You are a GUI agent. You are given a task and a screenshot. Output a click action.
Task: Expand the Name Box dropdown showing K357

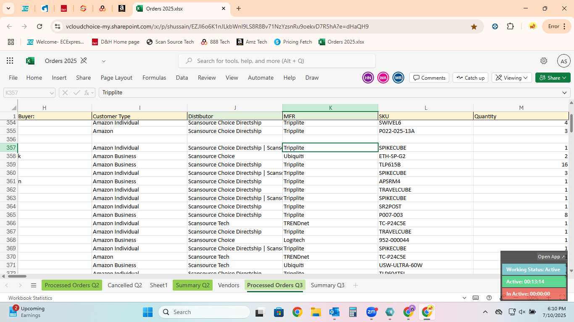coord(52,93)
